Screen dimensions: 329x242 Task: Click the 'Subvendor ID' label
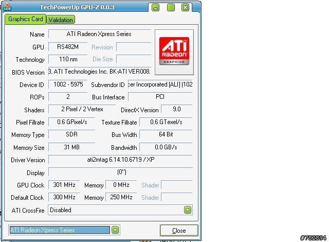point(108,85)
